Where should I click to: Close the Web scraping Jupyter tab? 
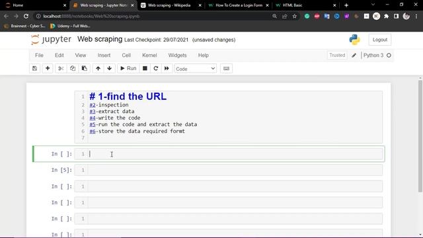pos(132,5)
